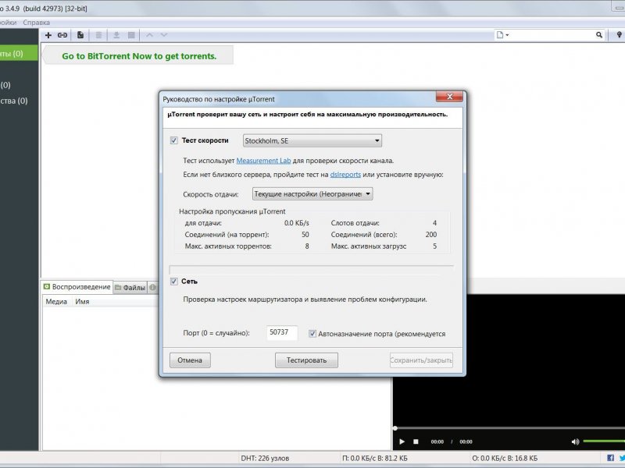The image size is (625, 468).
Task: Click the download speed status П: 0.0 КБ/с
Action: click(x=375, y=459)
